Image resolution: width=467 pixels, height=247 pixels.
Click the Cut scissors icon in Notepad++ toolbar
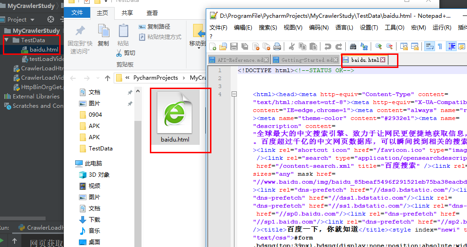(292, 46)
